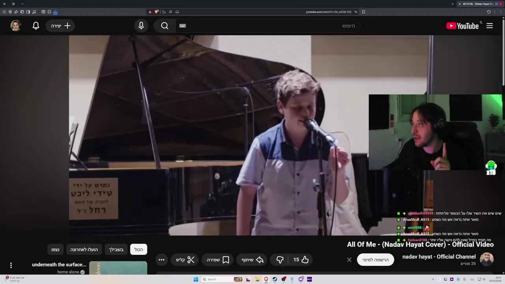505x284 pixels.
Task: Open the Create (יצירה) button
Action: (60, 26)
